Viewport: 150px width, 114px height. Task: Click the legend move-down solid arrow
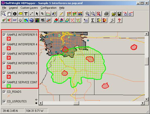(x=36, y=103)
